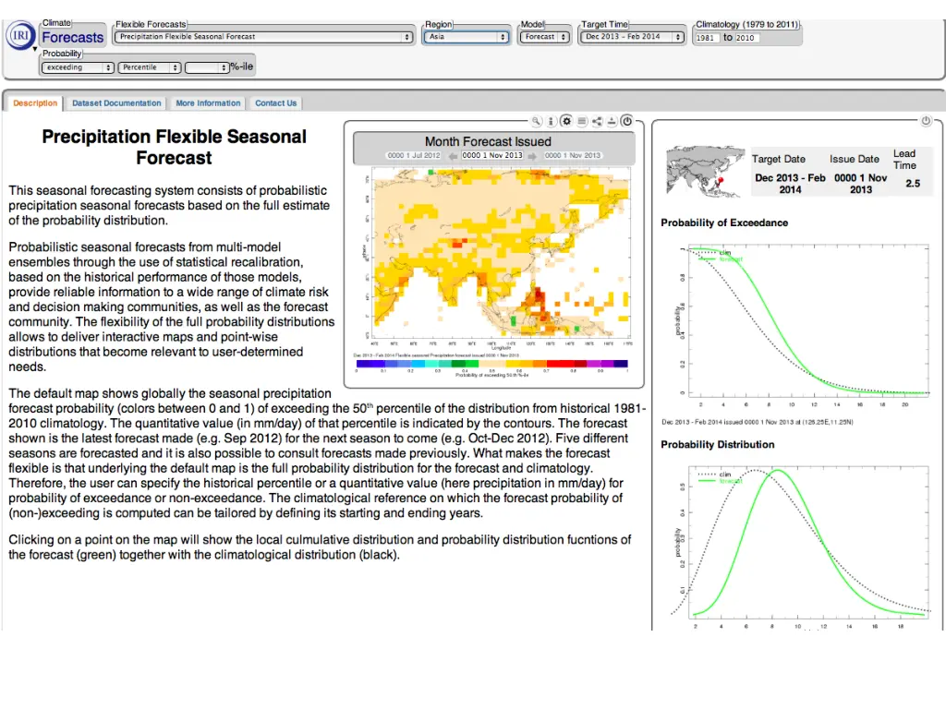Click the Probability Distribution heading
The height and width of the screenshot is (709, 946).
[x=718, y=445]
